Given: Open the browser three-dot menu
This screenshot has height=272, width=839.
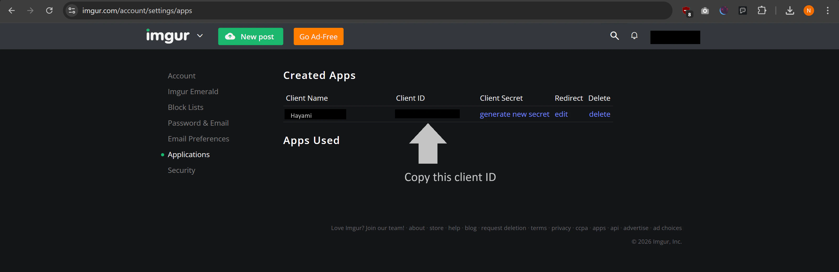Looking at the screenshot, I should (x=827, y=11).
